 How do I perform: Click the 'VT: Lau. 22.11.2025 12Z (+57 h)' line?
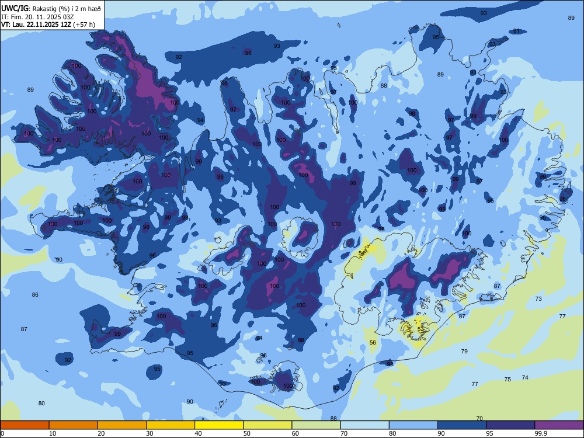click(x=48, y=25)
